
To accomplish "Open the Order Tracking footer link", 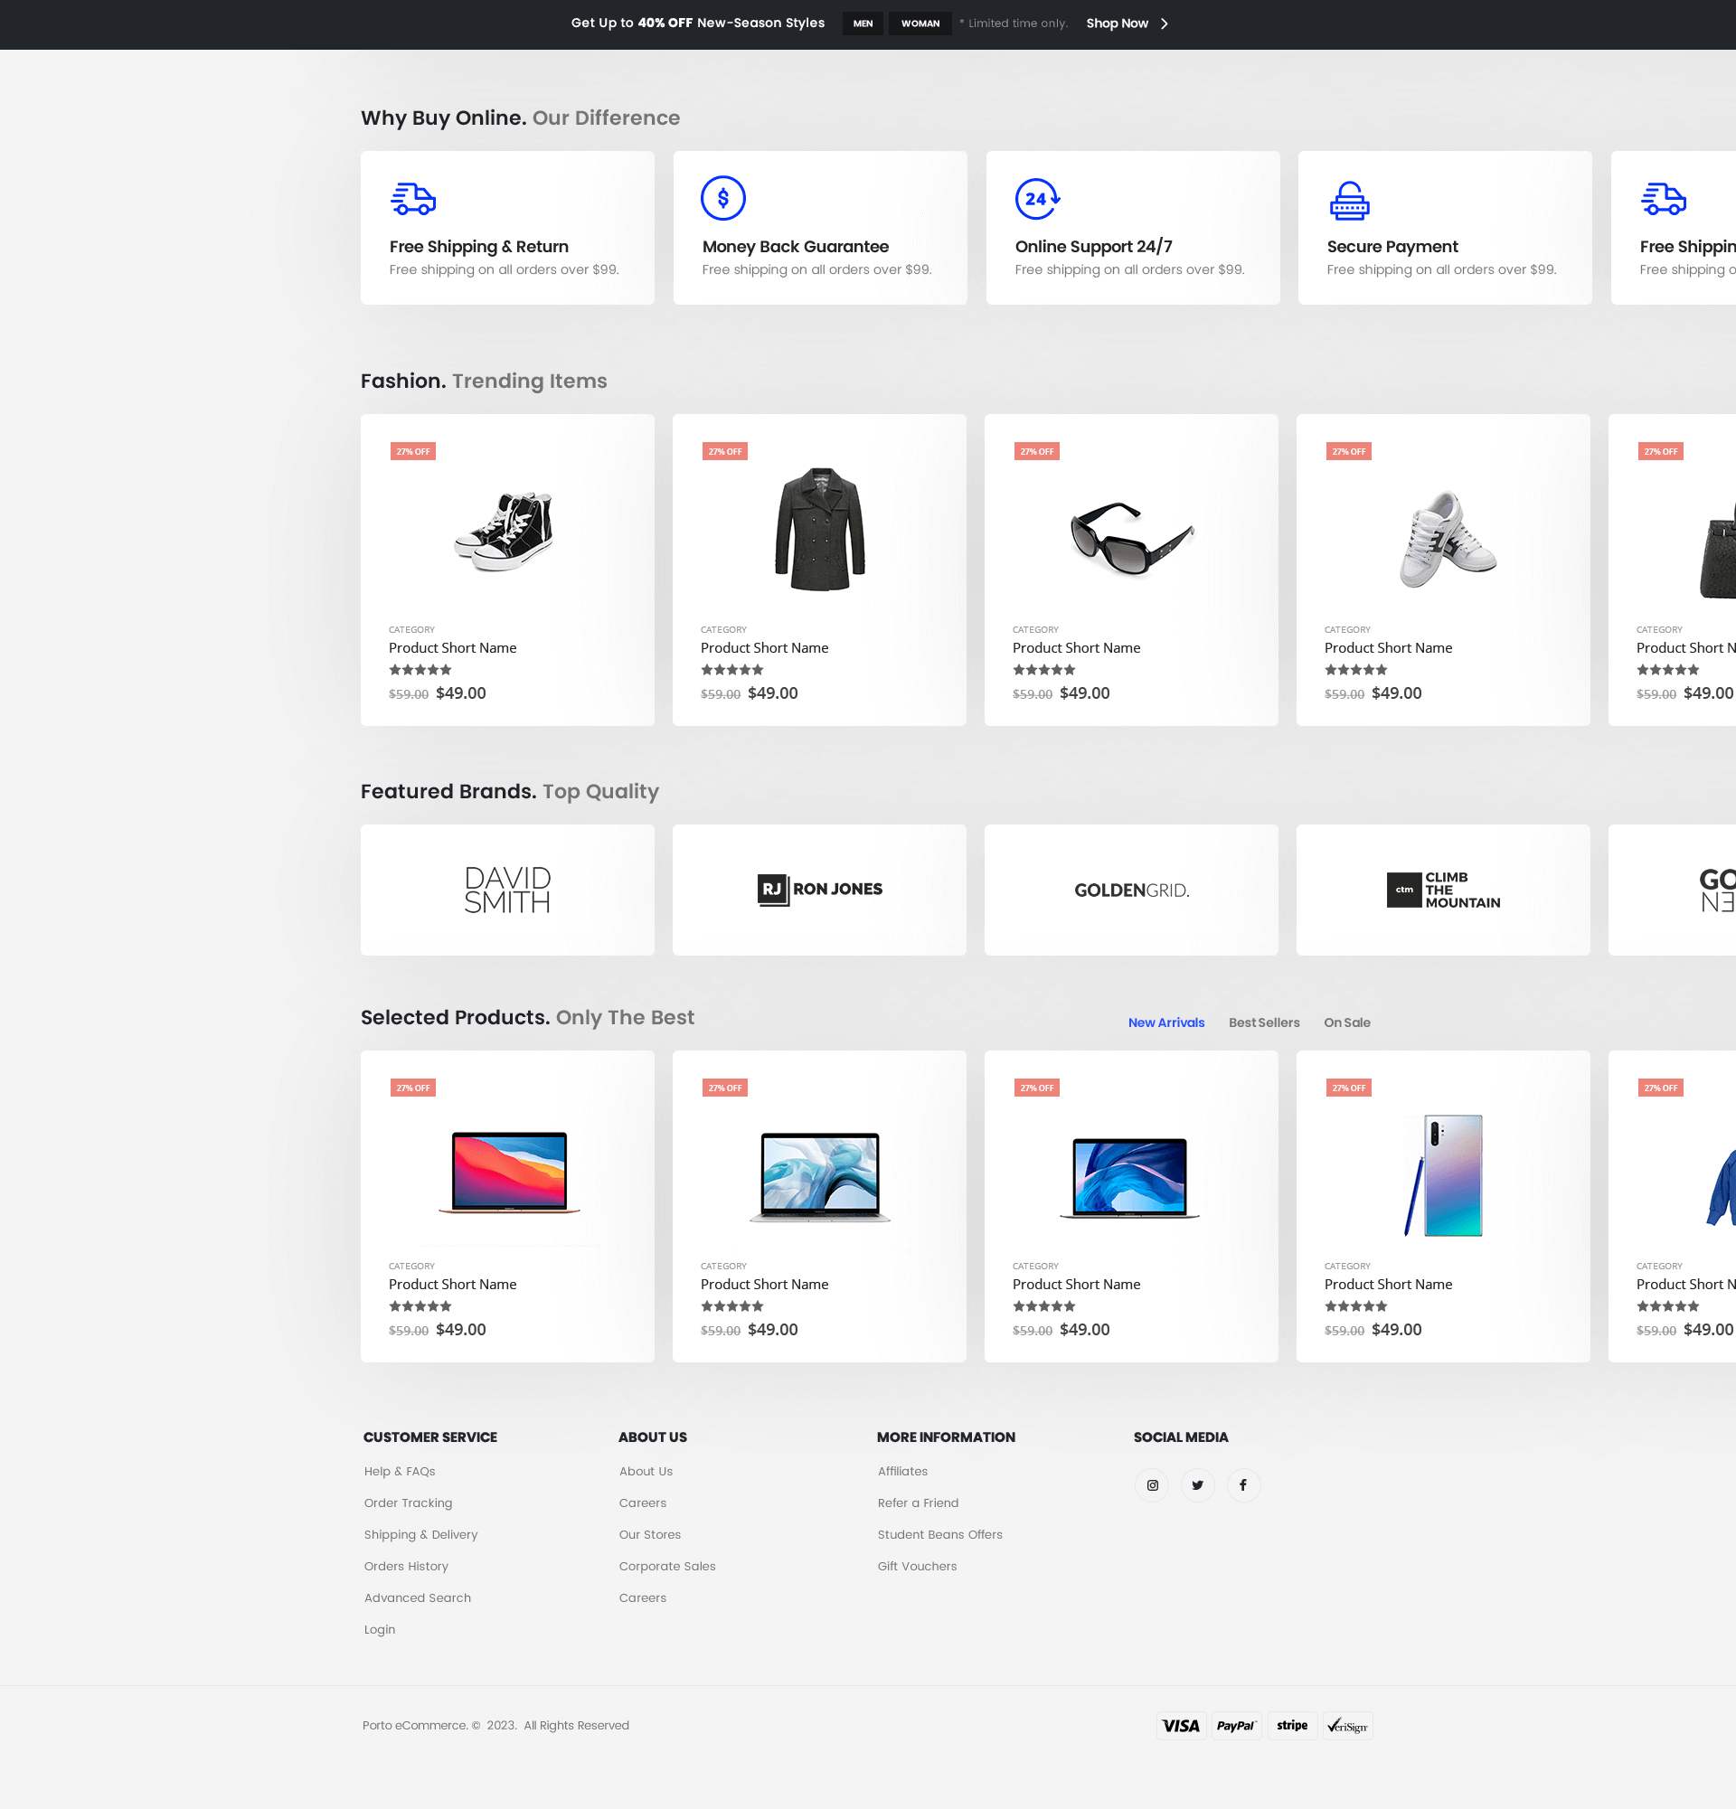I will pos(408,1503).
